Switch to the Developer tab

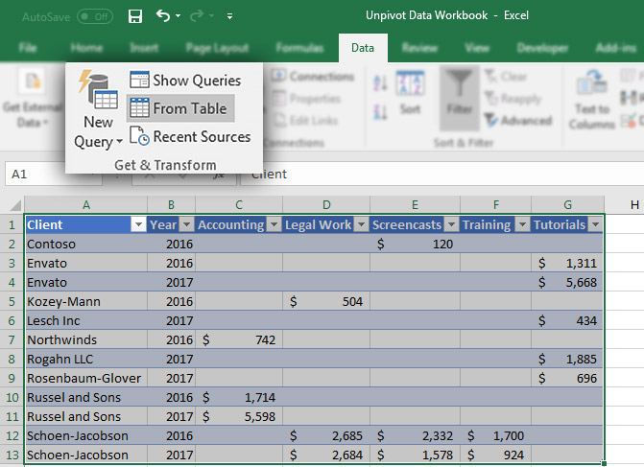click(542, 48)
